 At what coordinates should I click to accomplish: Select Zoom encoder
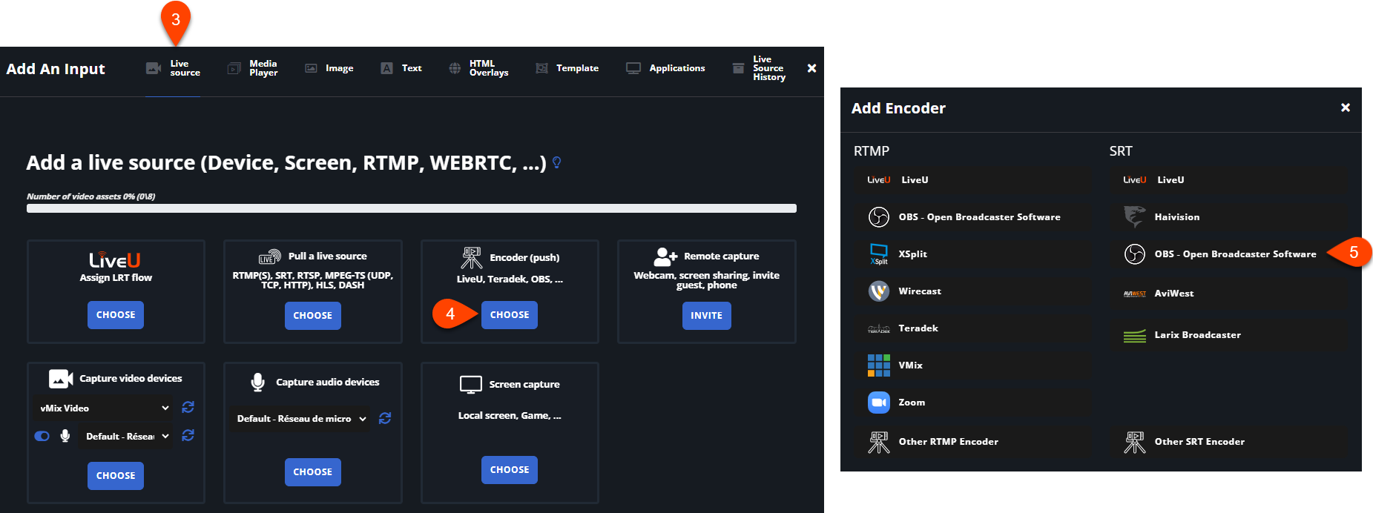tap(972, 403)
